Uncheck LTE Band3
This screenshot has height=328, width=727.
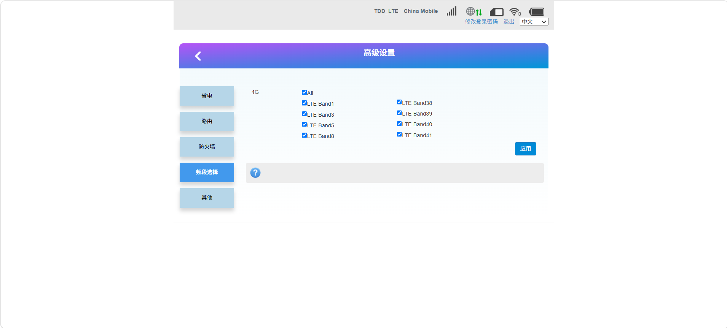[x=305, y=114]
